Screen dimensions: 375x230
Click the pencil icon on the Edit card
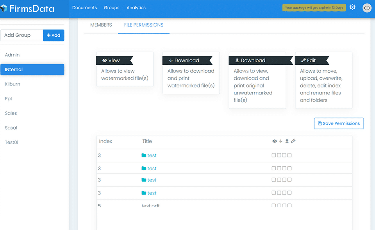(303, 60)
